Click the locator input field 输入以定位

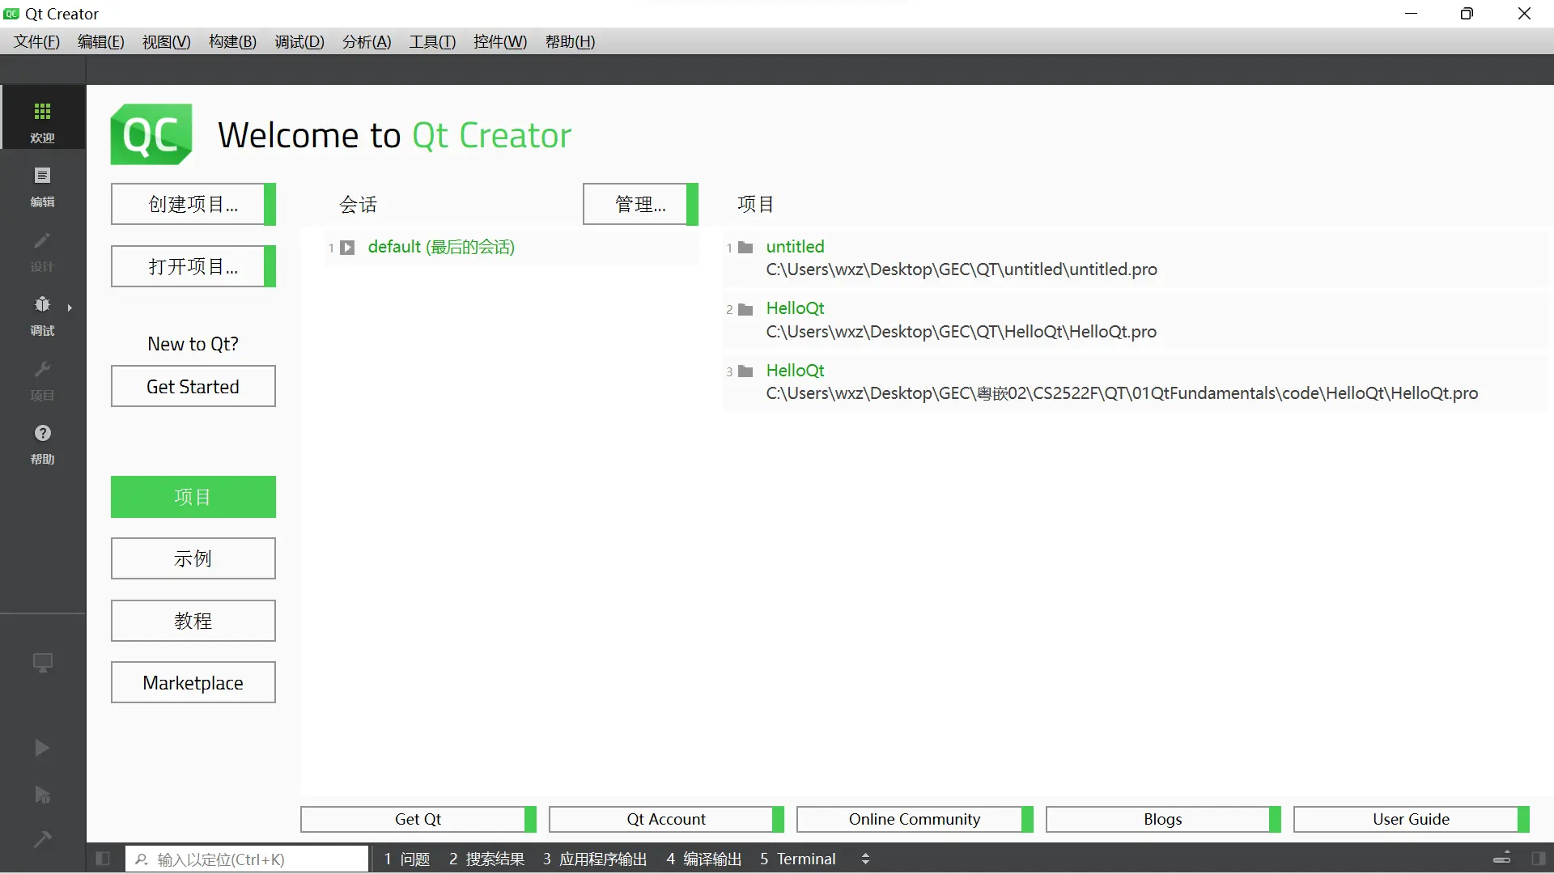[x=247, y=859]
